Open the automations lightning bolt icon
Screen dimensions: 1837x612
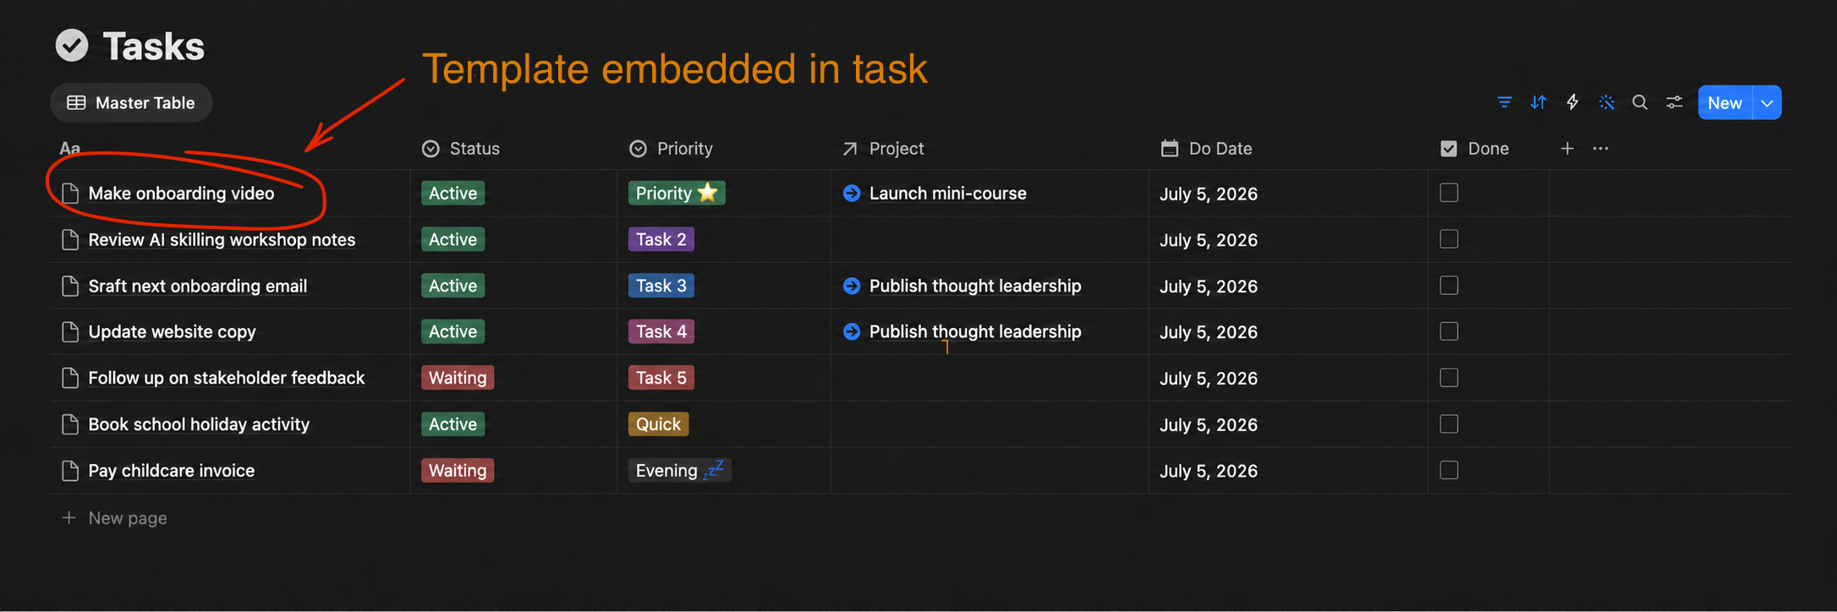point(1572,102)
